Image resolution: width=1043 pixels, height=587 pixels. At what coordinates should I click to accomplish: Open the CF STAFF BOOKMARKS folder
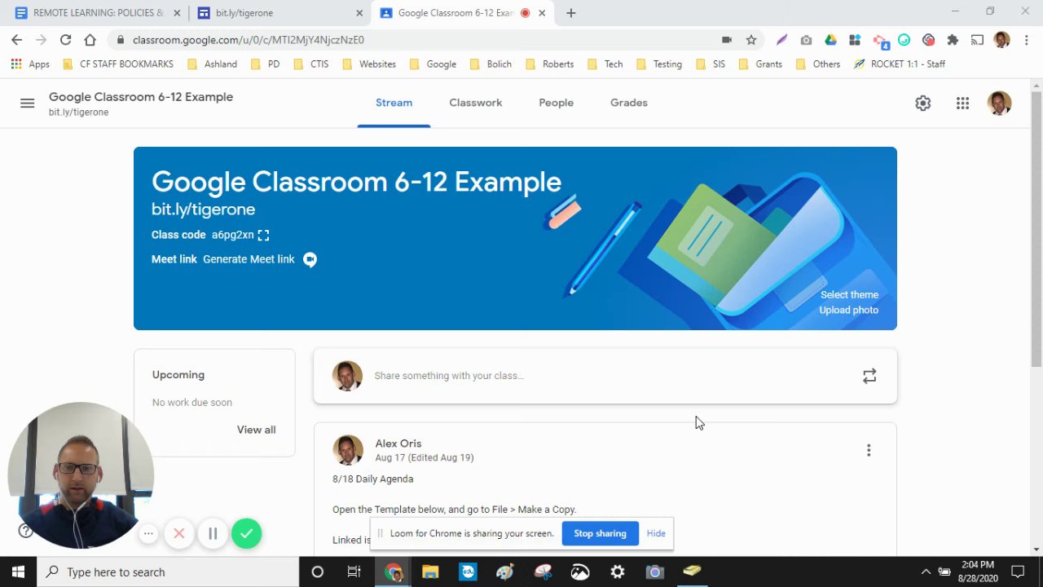pyautogui.click(x=117, y=64)
